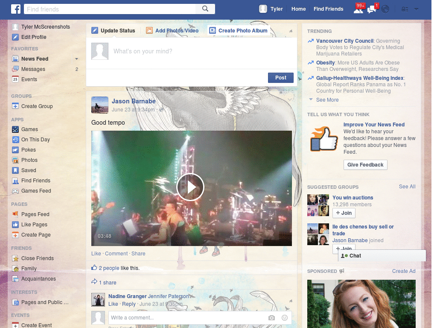This screenshot has width=437, height=328.
Task: Select the Update Status tab
Action: point(113,31)
